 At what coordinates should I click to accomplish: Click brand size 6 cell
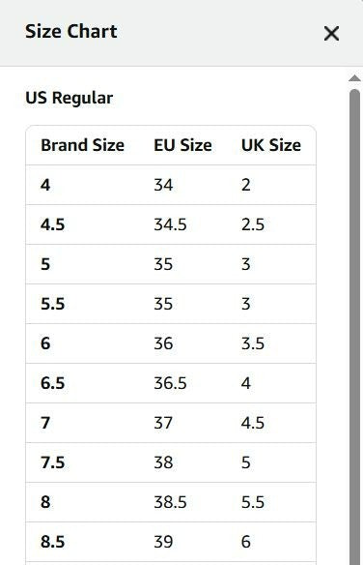pos(45,343)
